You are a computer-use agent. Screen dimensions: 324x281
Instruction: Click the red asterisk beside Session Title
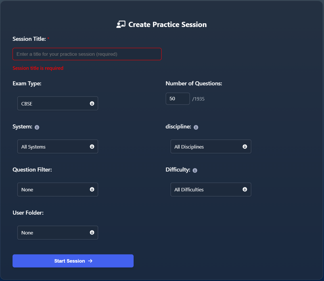48,38
